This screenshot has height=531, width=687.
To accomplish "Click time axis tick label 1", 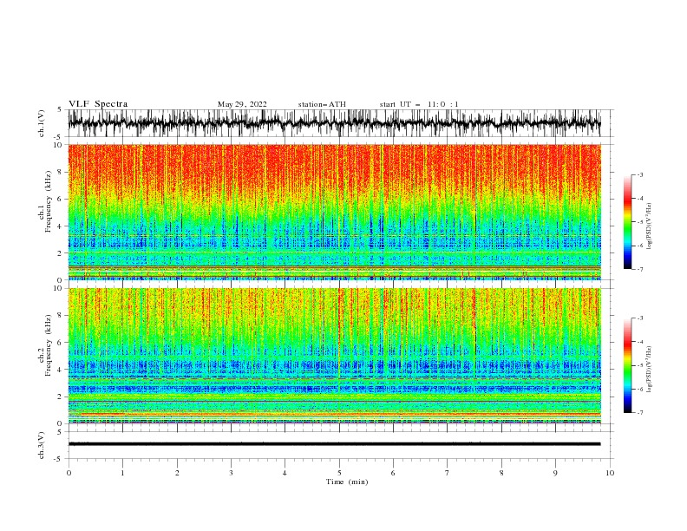I will 122,473.
